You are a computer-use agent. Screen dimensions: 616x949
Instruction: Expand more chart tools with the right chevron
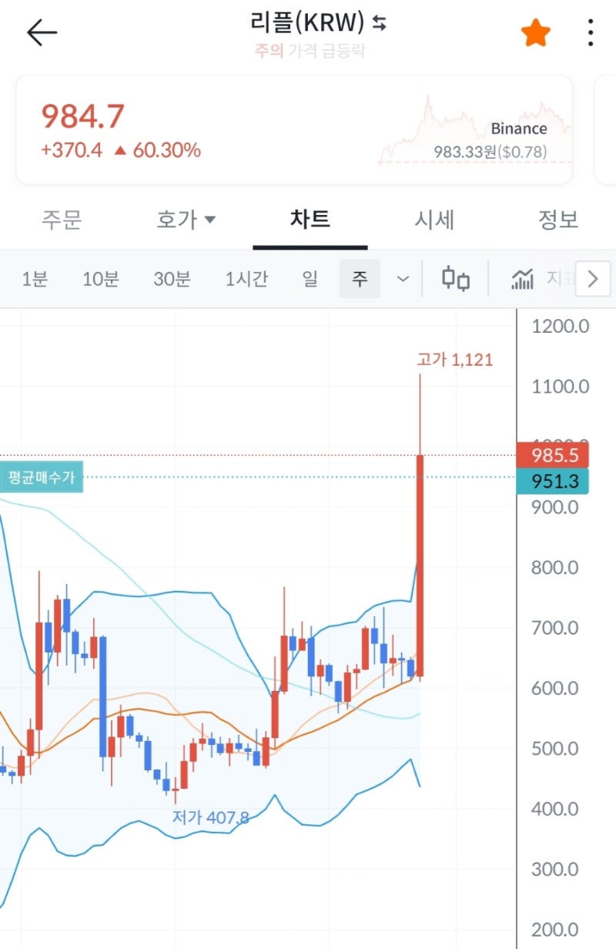(591, 279)
